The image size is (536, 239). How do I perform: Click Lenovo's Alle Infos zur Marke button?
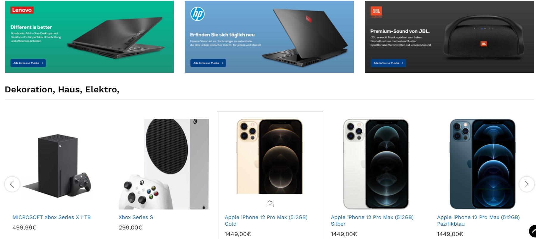click(28, 63)
